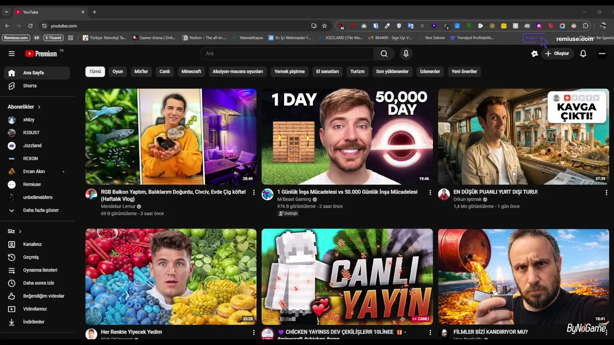Select the Turizm filter chip

[x=357, y=71]
